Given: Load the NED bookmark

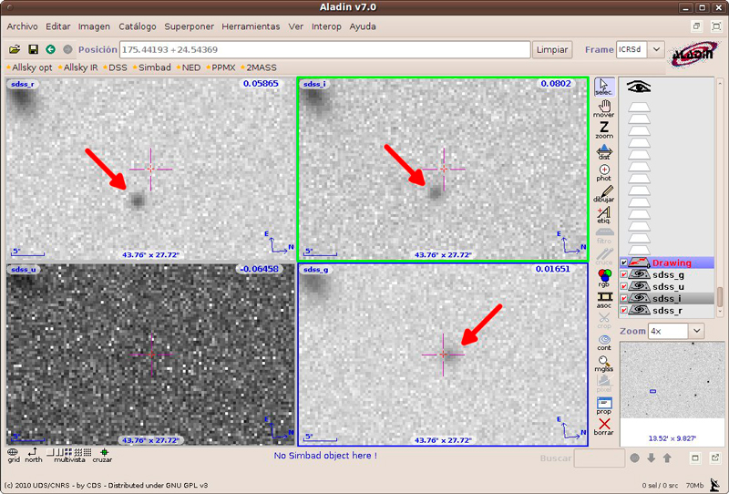Looking at the screenshot, I should tap(189, 67).
